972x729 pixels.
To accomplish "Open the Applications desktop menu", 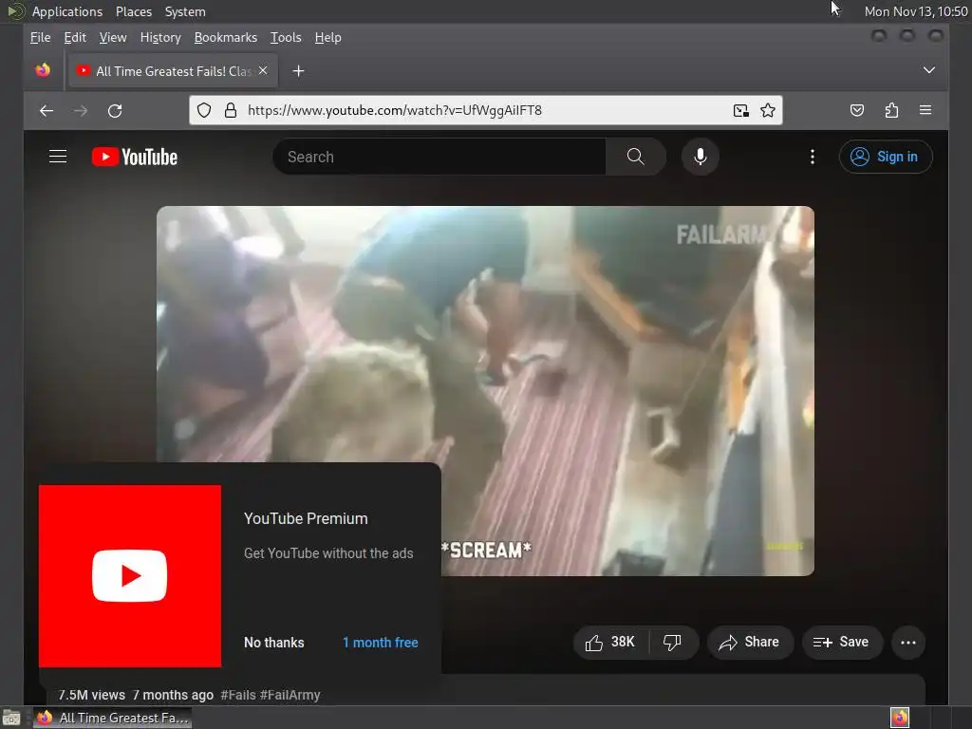I will [67, 11].
